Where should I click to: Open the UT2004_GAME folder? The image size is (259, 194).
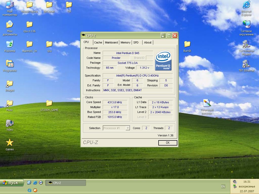(x=49, y=106)
